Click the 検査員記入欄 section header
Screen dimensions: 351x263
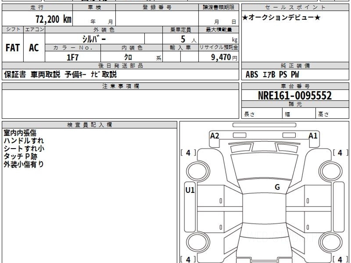coord(90,125)
